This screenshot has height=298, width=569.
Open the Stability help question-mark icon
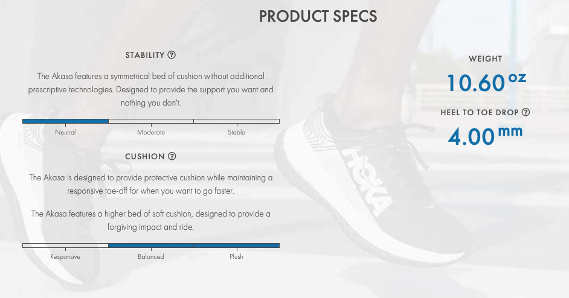click(x=172, y=55)
